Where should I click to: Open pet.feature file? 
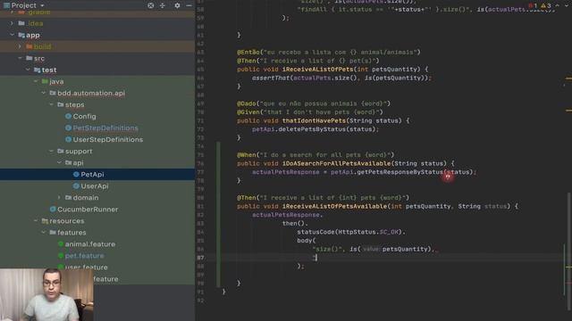[84, 256]
